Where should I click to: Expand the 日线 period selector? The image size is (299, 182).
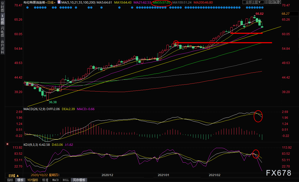coord(14,176)
